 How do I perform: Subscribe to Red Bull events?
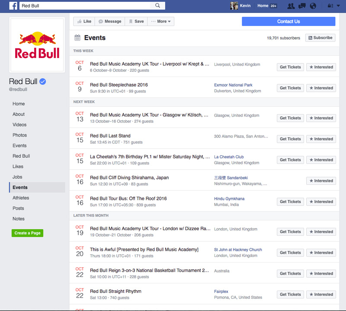tap(320, 38)
